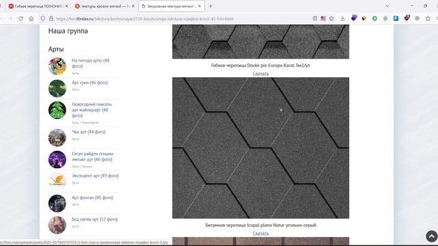This screenshot has width=438, height=246.
Task: Click the Гибкая черепица Docke caption text
Action: [261, 66]
